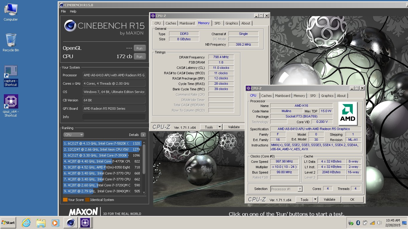Select ranking row 3 Intel Core i7-3930K

[x=102, y=155]
